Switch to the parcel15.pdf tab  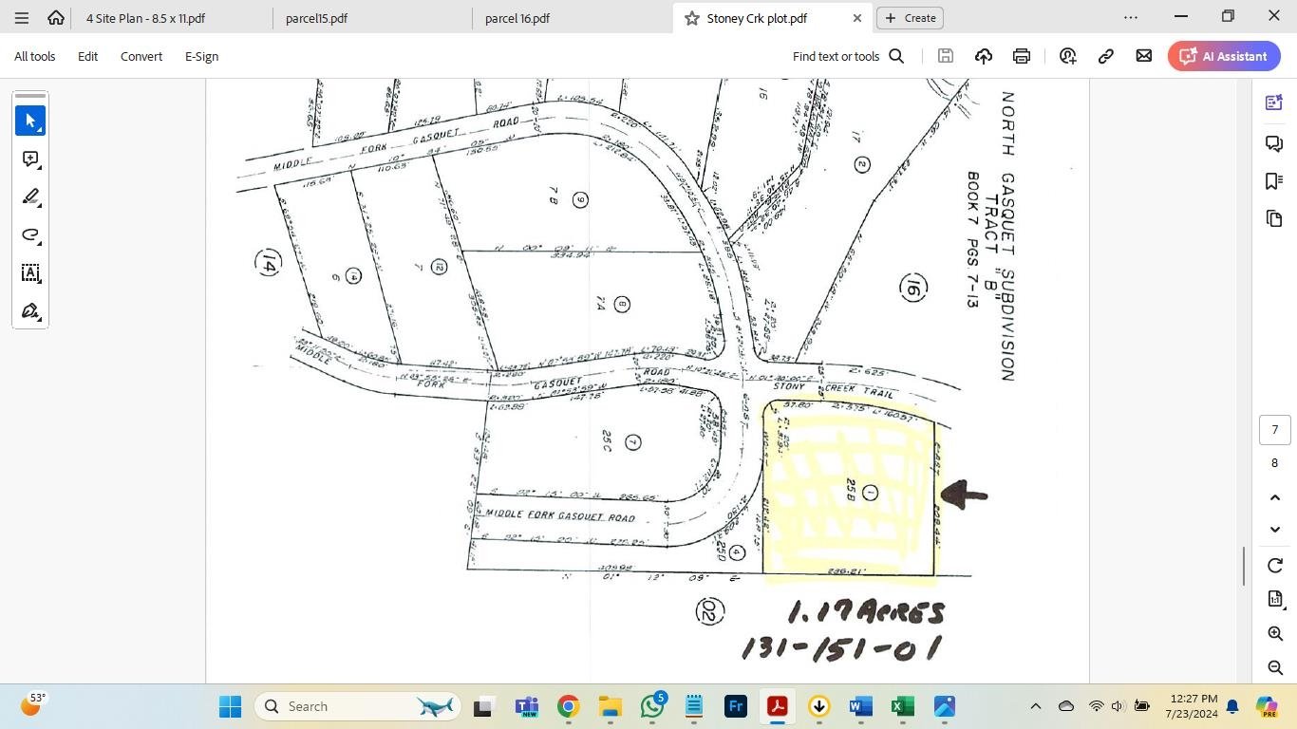(316, 18)
